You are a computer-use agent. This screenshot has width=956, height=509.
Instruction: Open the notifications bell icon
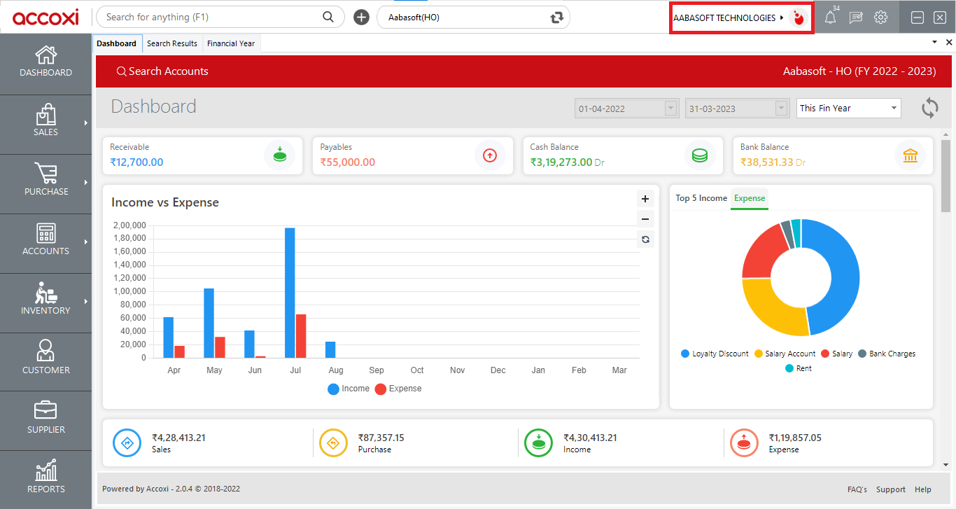(830, 18)
